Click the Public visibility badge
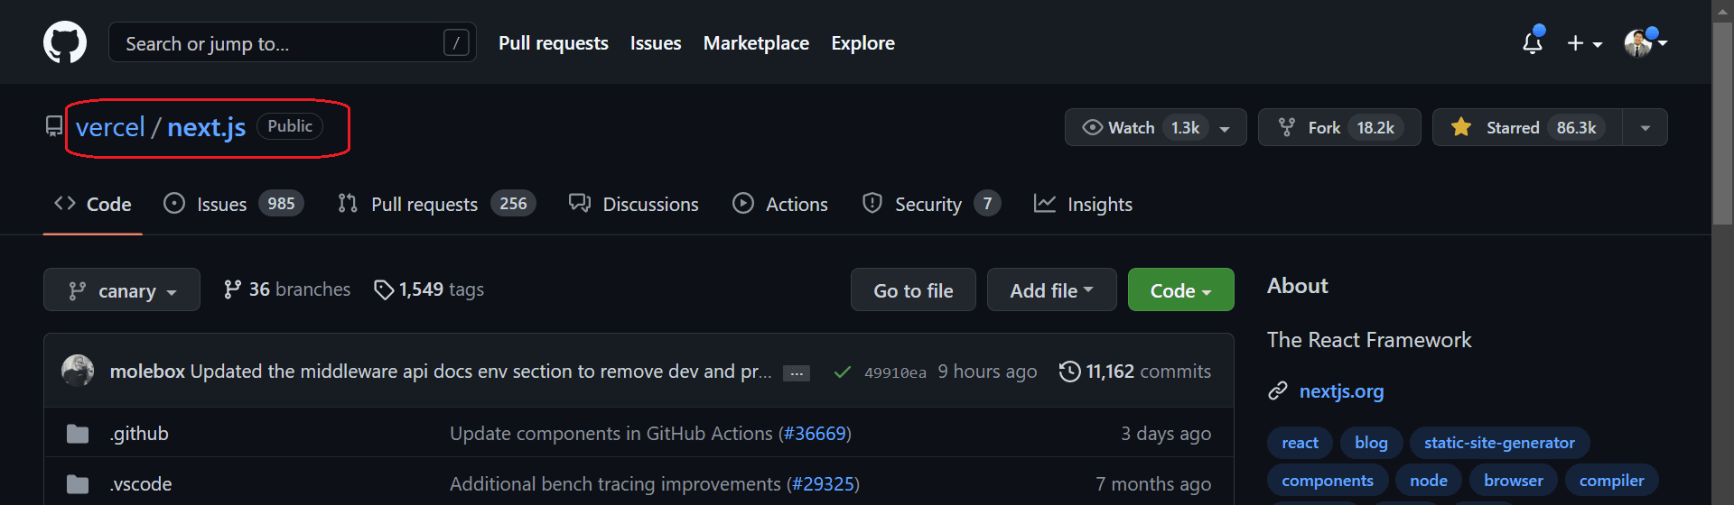The width and height of the screenshot is (1734, 505). click(x=290, y=126)
